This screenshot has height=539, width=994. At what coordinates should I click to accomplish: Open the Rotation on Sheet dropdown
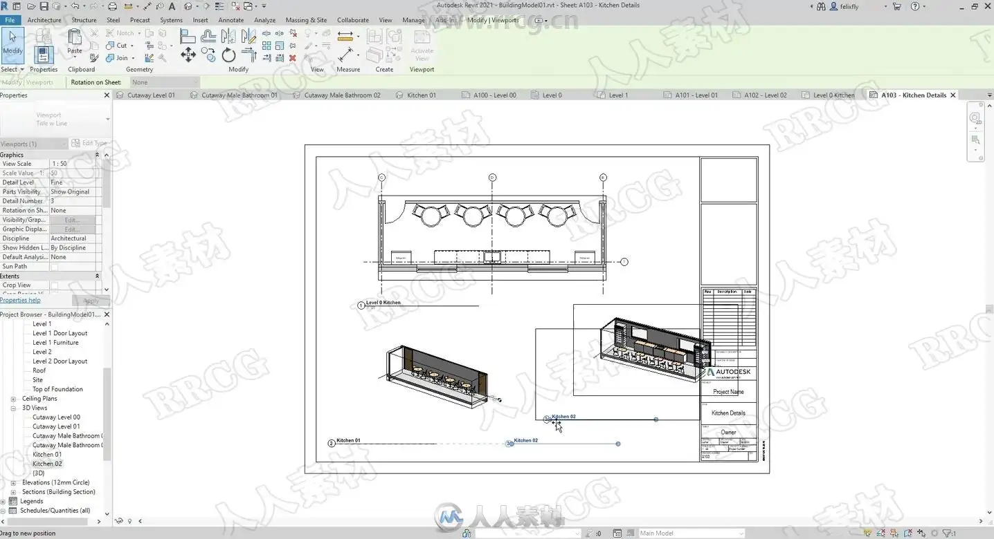pos(163,82)
